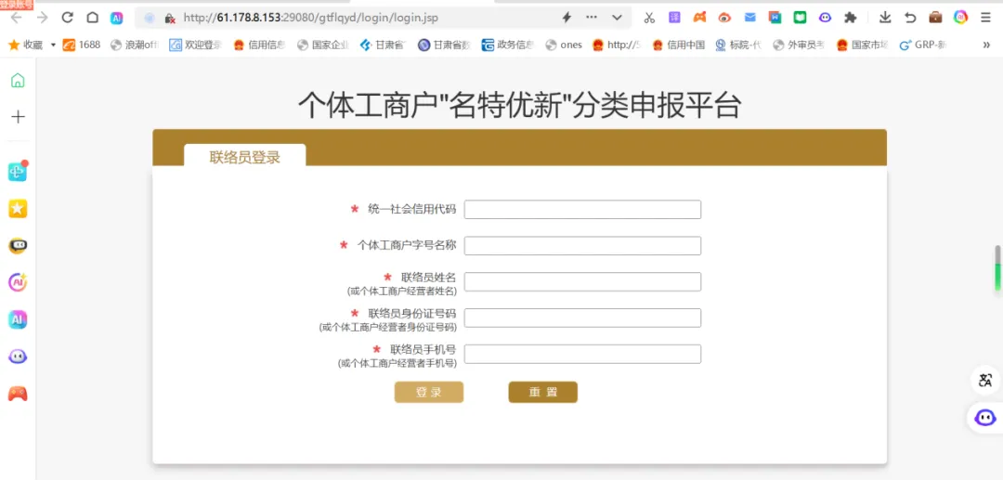Open the GRP bookmark
The image size is (1003, 480).
922,45
